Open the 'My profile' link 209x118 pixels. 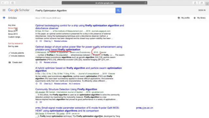(185, 18)
